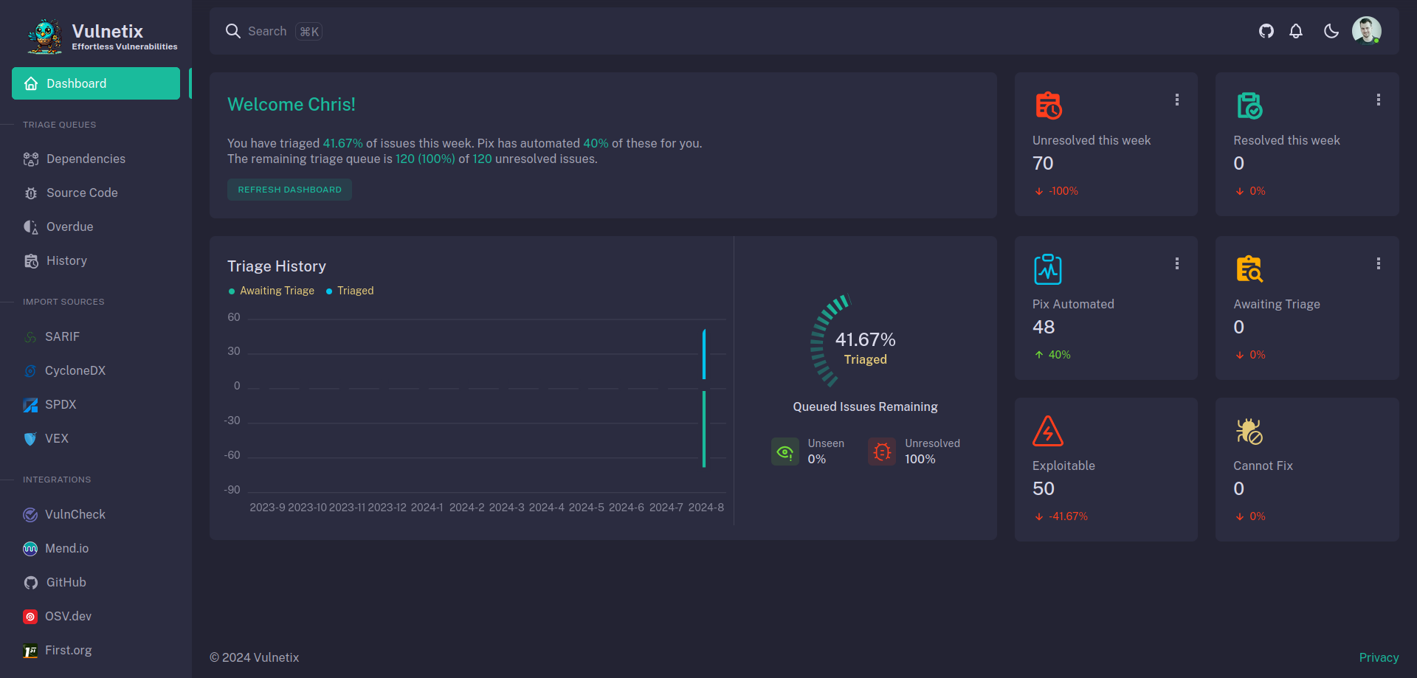Click the Awaiting Triage search icon
Viewport: 1417px width, 678px height.
[1249, 269]
